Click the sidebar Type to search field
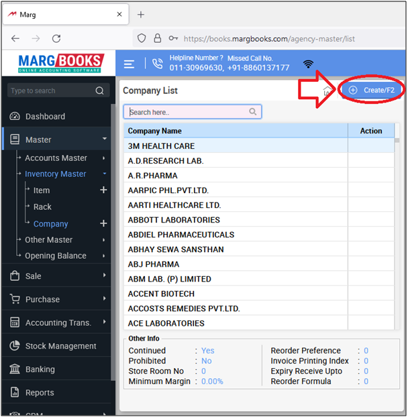This screenshot has width=408, height=417. click(58, 91)
